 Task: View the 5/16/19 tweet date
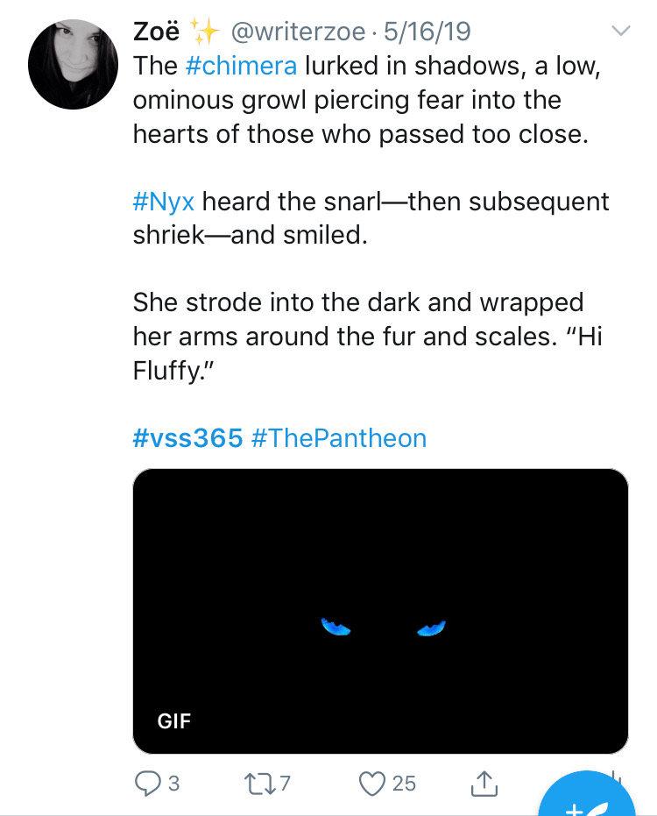point(427,32)
